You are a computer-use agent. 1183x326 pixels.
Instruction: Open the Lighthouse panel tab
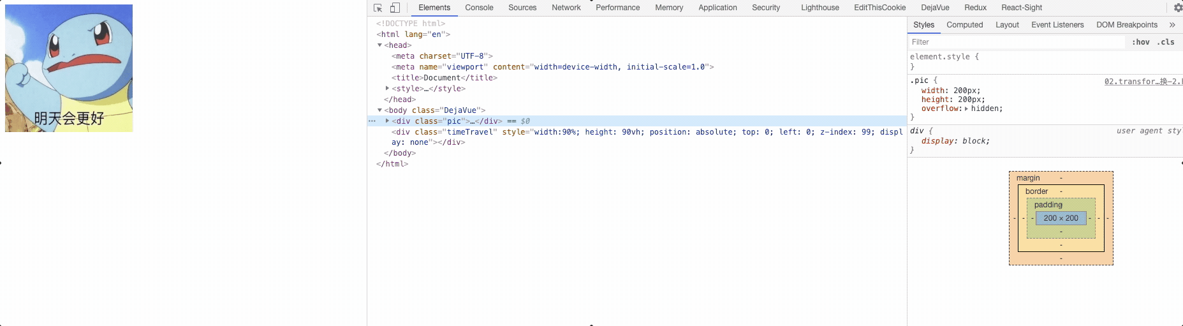click(819, 8)
